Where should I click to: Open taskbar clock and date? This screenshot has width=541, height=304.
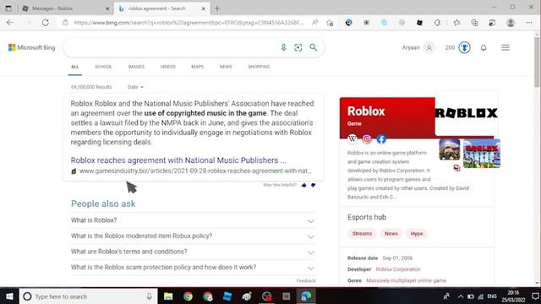pyautogui.click(x=513, y=296)
